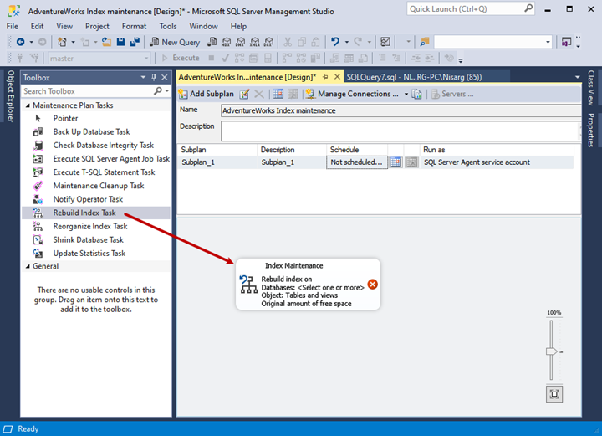The image size is (602, 436).
Task: Click the Navigate Backward toolbar icon
Action: [x=20, y=42]
